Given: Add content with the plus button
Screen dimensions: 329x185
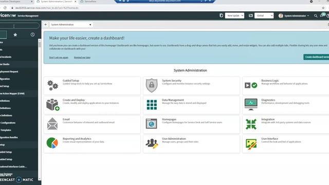Looking at the screenshot, I should (46, 25).
